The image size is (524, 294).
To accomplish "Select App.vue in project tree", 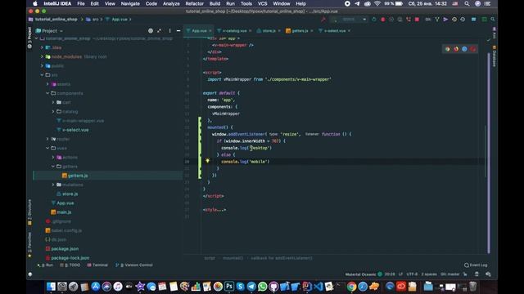I will click(65, 203).
